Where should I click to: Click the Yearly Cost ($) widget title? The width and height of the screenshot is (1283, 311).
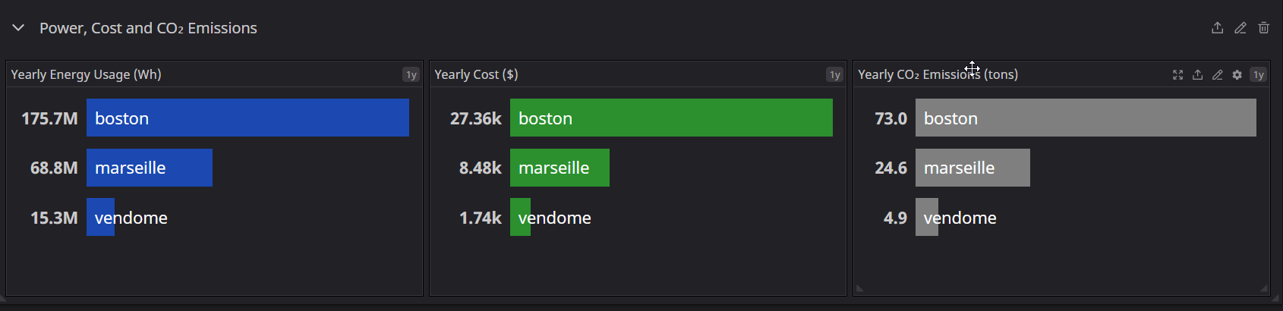(x=476, y=74)
